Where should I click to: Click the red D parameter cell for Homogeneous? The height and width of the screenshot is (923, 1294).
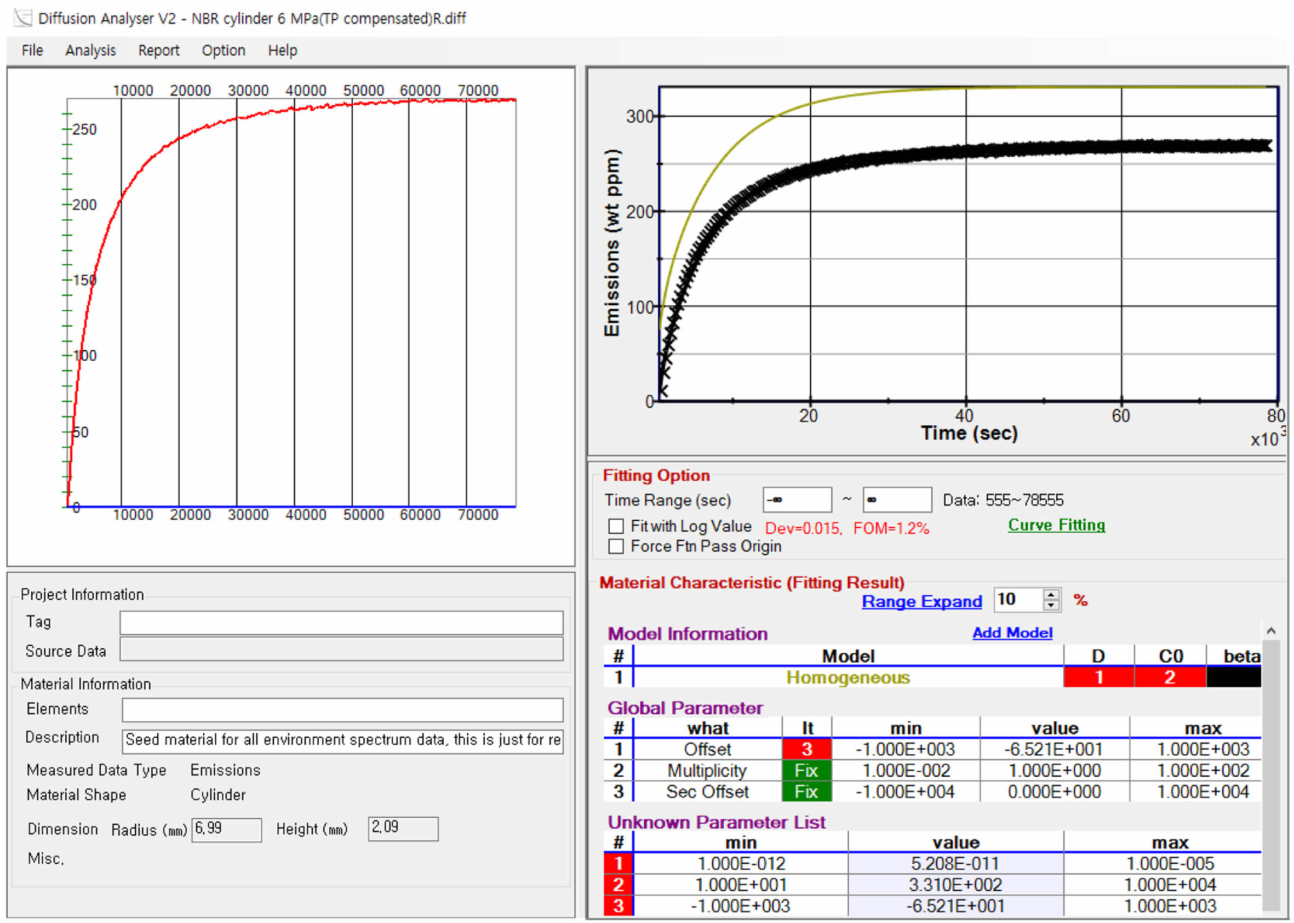click(1098, 677)
